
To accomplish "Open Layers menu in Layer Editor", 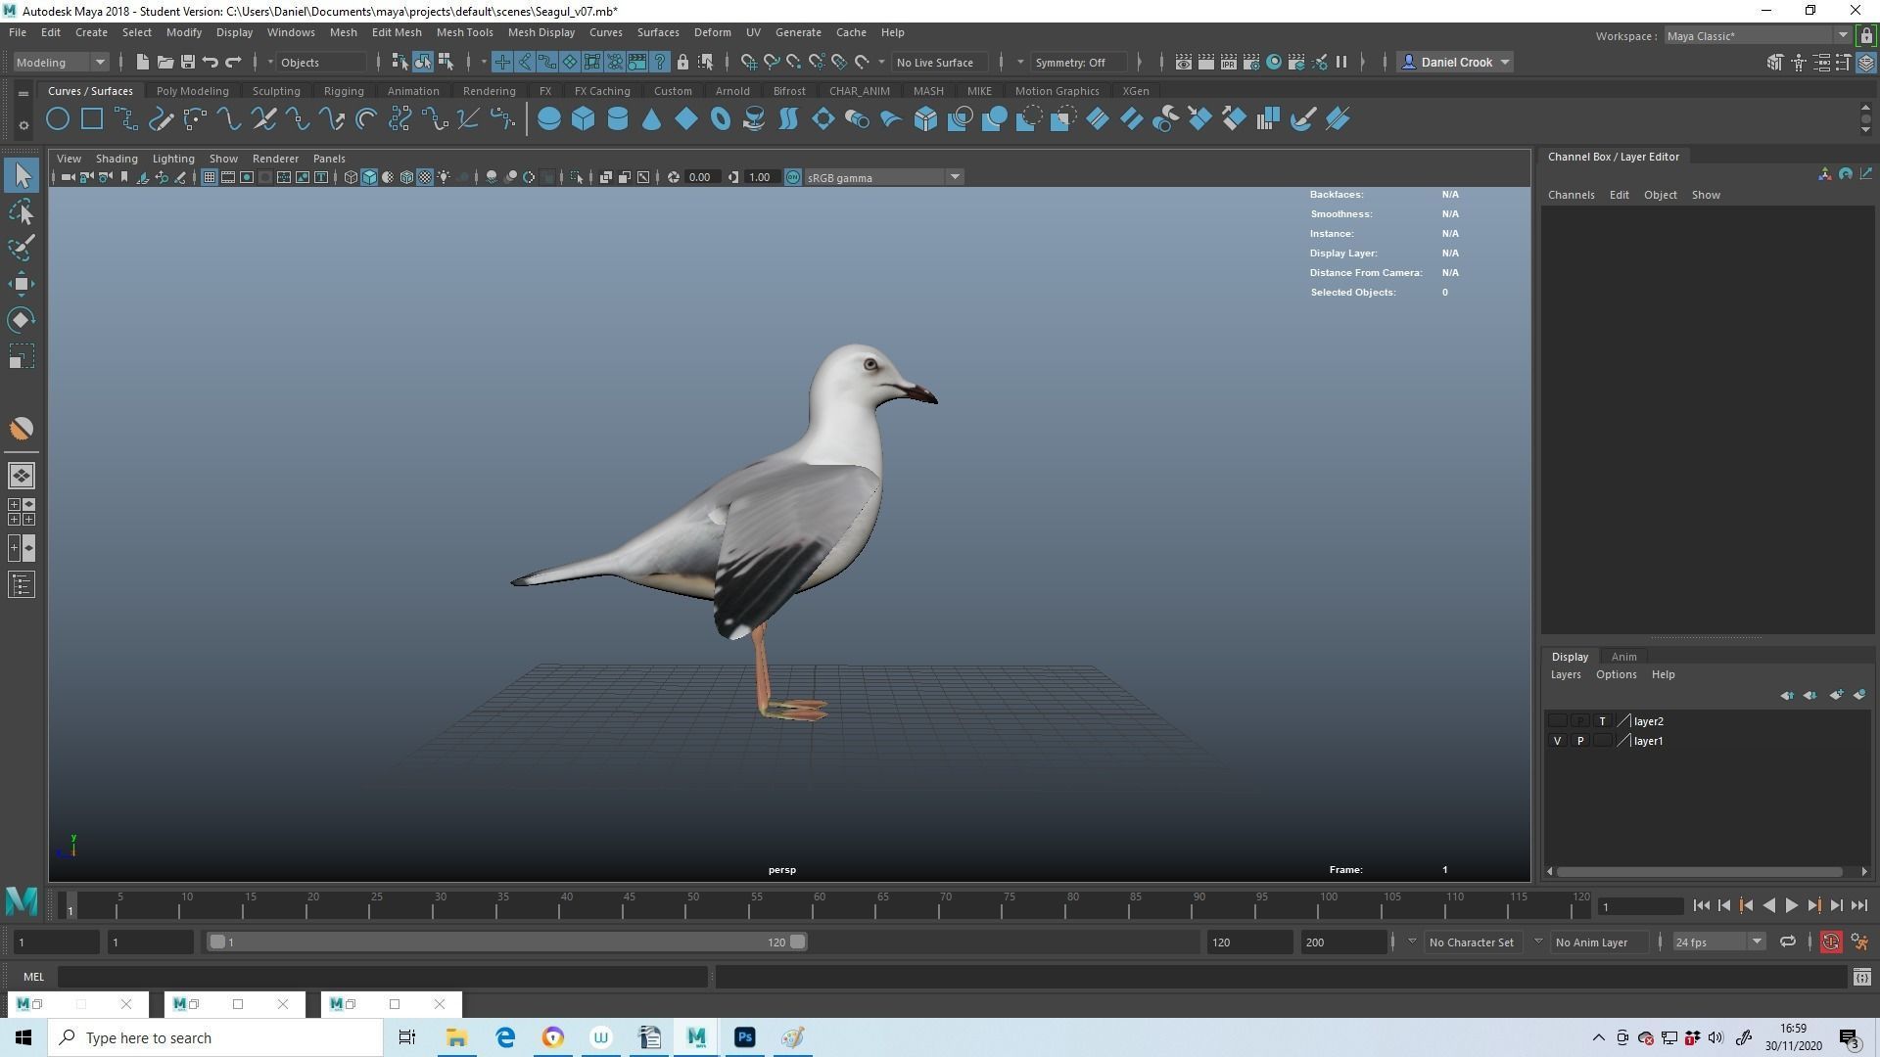I will 1566,674.
